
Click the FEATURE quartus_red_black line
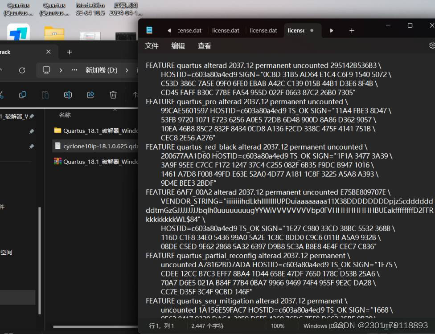[x=257, y=147]
